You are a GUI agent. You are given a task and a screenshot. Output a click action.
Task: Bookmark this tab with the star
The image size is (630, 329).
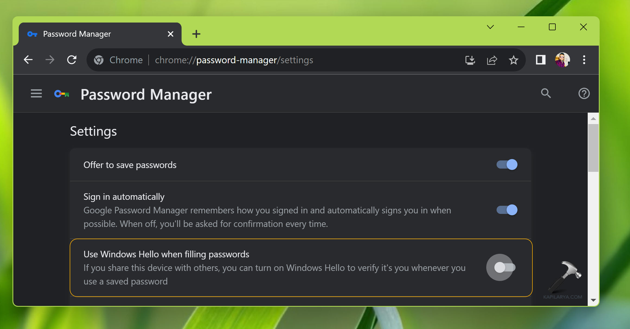[513, 60]
